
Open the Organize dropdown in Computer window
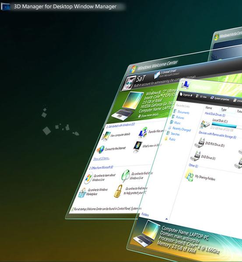tap(186, 95)
